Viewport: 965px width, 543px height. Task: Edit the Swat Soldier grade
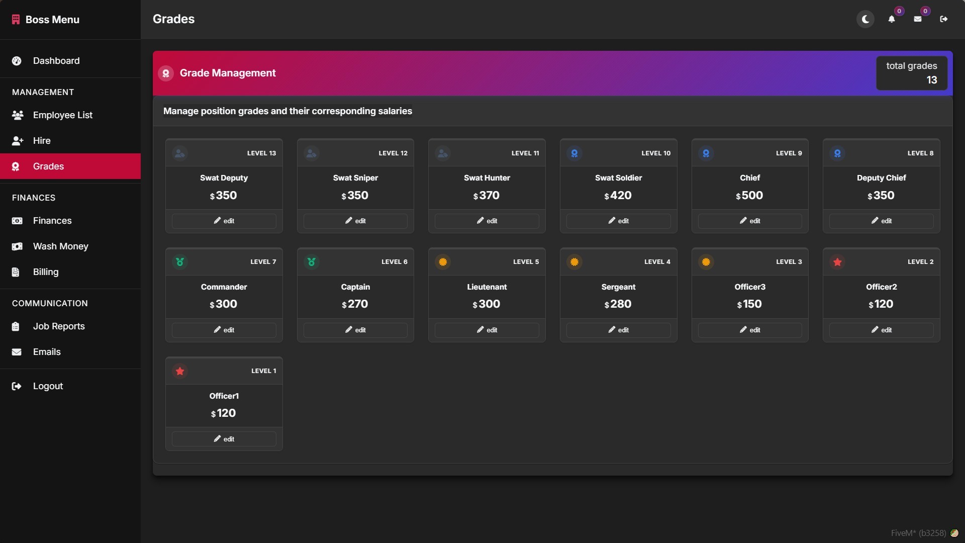618,221
